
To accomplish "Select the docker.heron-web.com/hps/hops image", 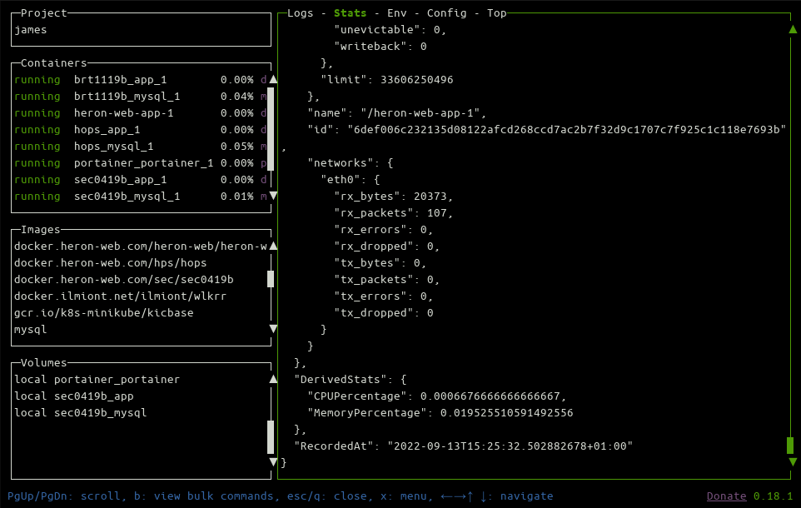I will [111, 262].
